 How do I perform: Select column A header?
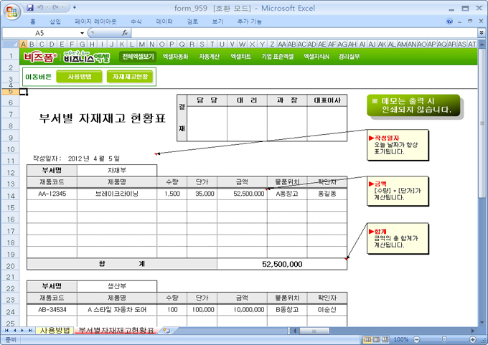pyautogui.click(x=24, y=44)
